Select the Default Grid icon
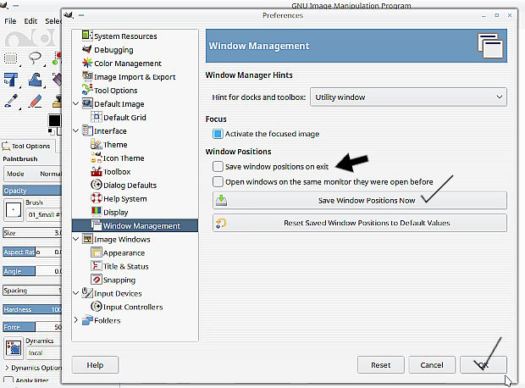The width and height of the screenshot is (525, 388). 97,117
